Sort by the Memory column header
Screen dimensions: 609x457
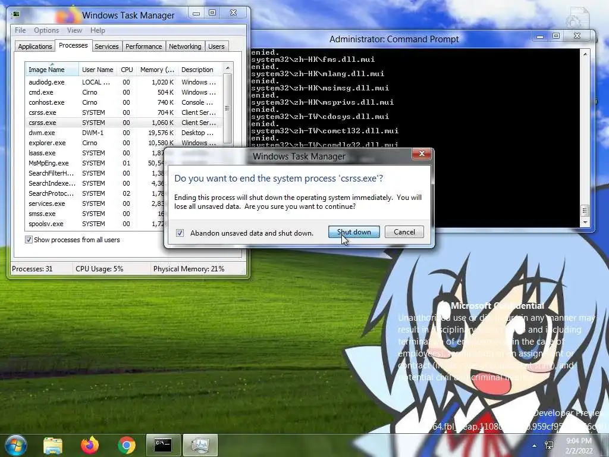point(157,70)
